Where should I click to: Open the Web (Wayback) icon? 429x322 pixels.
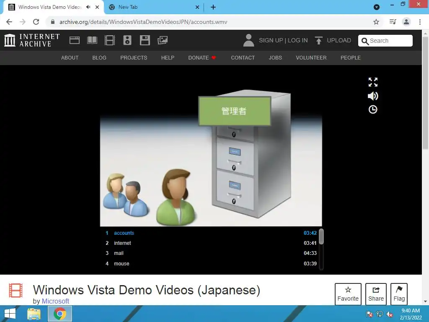pos(75,40)
